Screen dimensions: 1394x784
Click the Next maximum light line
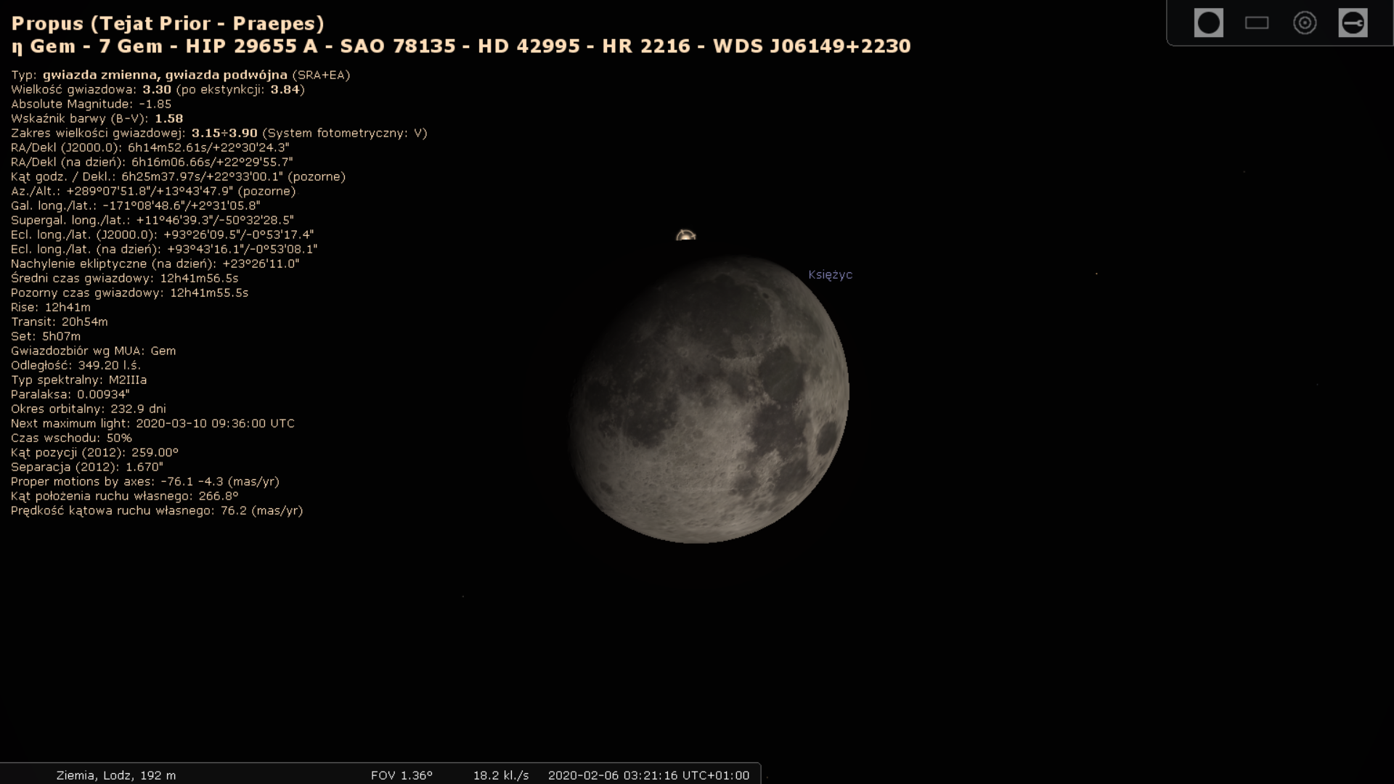pos(152,423)
